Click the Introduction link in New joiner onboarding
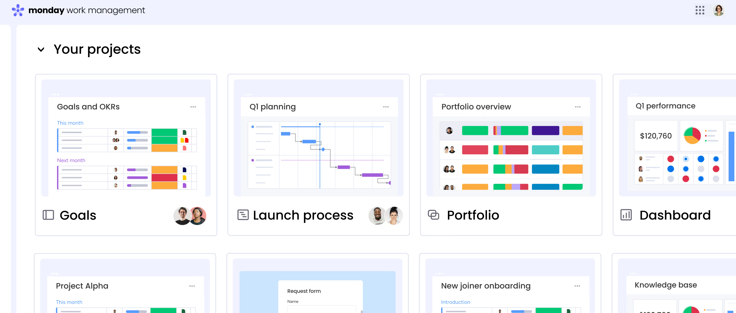The height and width of the screenshot is (313, 736). [x=455, y=302]
